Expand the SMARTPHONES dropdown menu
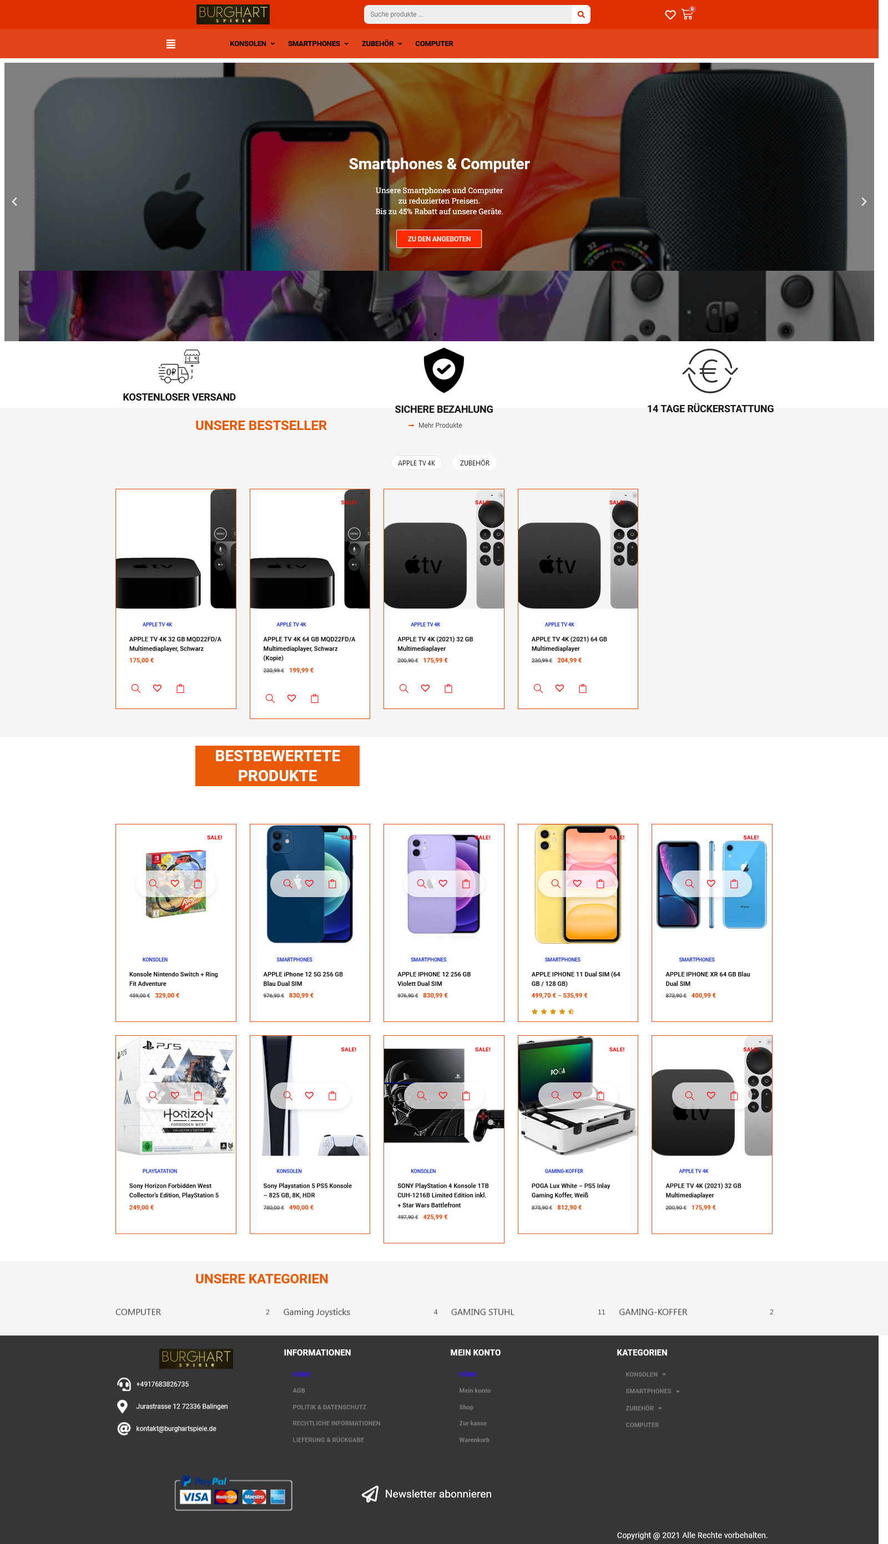Viewport: 888px width, 1544px height. [x=318, y=44]
